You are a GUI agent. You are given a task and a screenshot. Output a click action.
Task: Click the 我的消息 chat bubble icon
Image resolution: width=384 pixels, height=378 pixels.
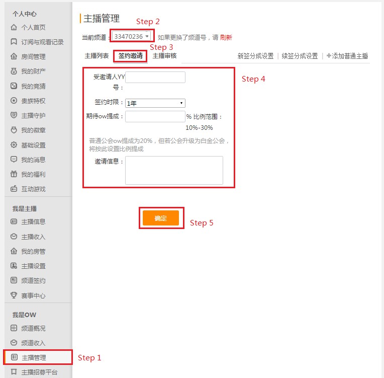14,160
